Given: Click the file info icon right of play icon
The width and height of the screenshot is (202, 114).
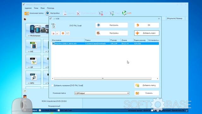Looking at the screenshot, I should [x=68, y=33].
